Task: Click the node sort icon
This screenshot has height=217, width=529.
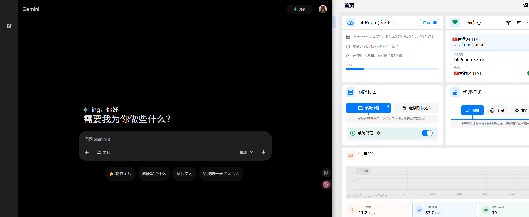Action: pyautogui.click(x=519, y=23)
